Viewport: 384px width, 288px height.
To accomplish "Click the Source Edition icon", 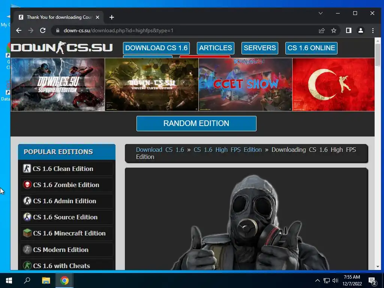I will [x=27, y=217].
